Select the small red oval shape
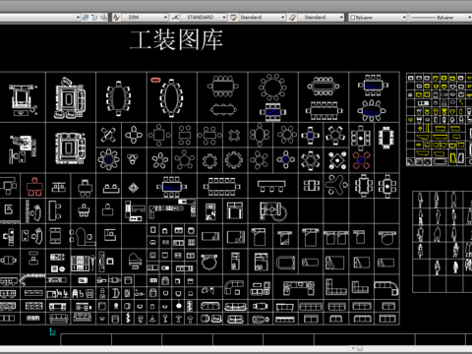 [x=155, y=80]
